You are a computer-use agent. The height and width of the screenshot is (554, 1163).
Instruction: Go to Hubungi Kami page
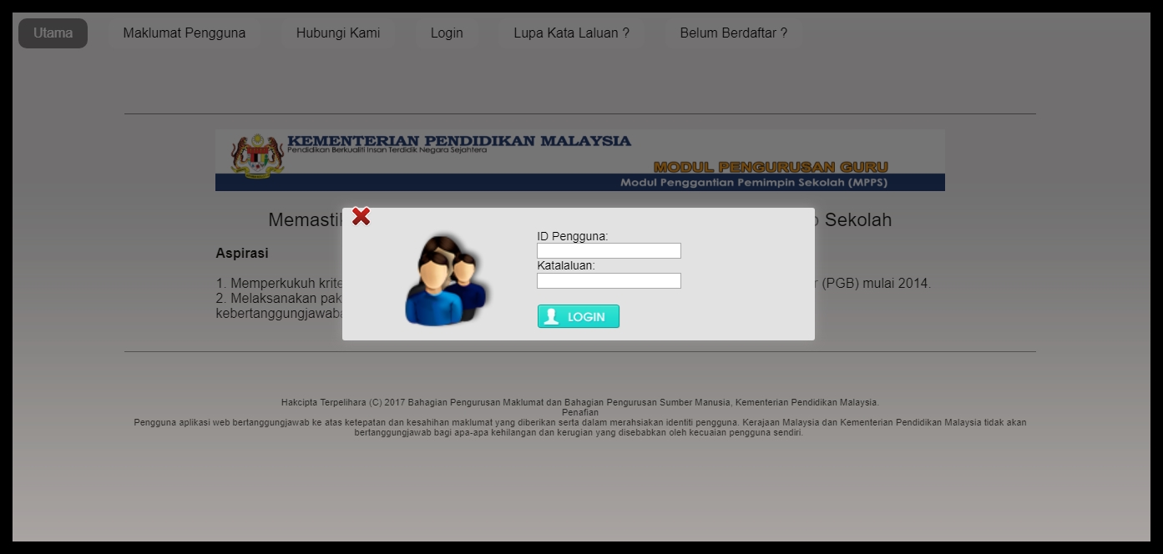coord(338,33)
